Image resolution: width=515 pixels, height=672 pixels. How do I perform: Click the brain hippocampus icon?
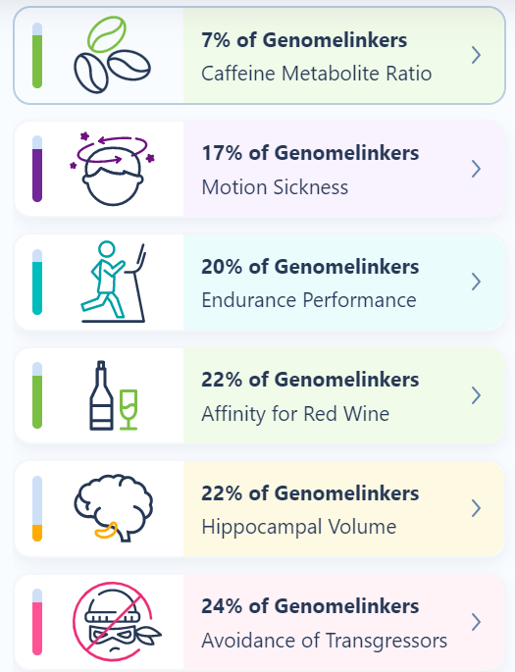click(x=114, y=508)
